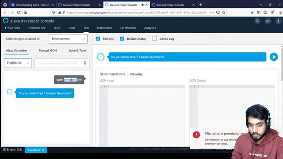Click the red microphone error alert icon
The height and width of the screenshot is (159, 283).
pos(196,135)
